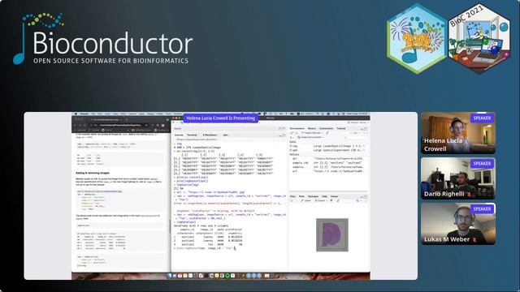Maximize the Environment pane
Viewport: 520px width, 292px height.
pyautogui.click(x=366, y=128)
